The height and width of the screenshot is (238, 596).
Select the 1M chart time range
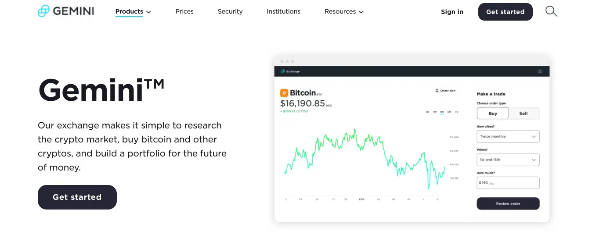tap(442, 112)
